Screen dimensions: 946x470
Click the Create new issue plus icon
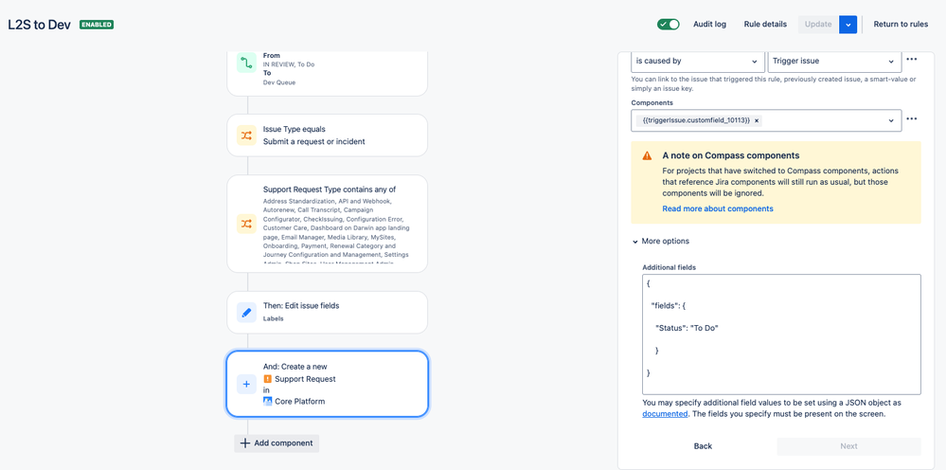tap(246, 384)
